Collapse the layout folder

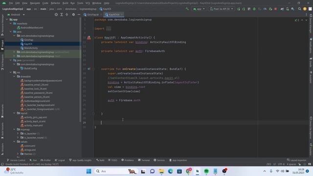click(14, 113)
